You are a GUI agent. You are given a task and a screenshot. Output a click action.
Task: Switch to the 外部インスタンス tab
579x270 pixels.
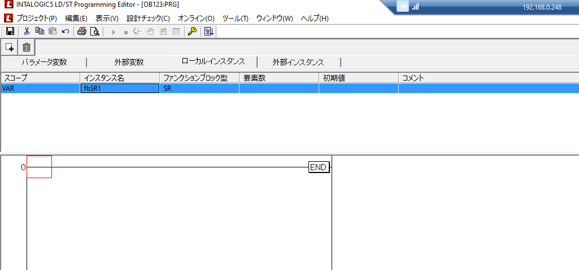point(298,62)
